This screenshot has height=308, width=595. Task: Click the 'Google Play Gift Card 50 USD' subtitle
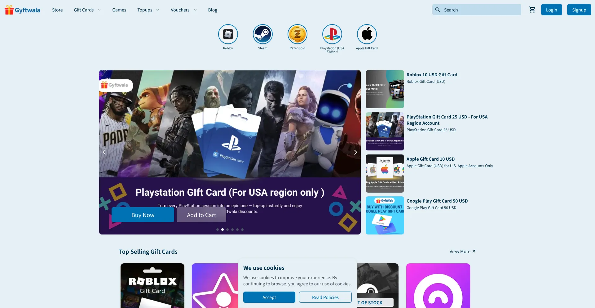[x=431, y=208]
